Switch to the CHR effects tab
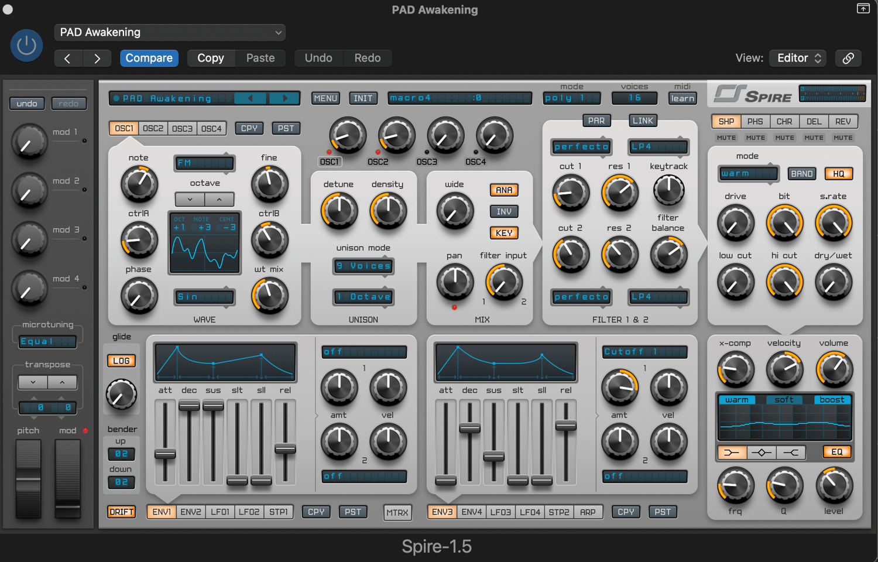 pos(784,121)
